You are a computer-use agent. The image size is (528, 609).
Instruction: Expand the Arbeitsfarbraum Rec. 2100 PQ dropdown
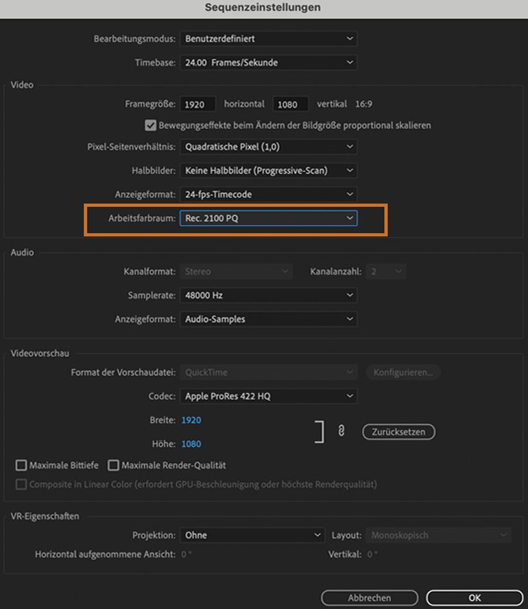tap(268, 218)
